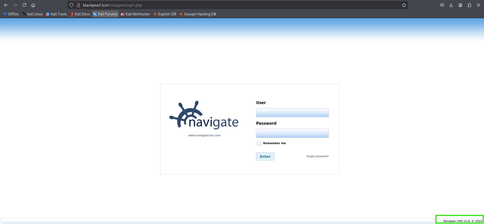Click the browser forward arrow

(x=15, y=5)
